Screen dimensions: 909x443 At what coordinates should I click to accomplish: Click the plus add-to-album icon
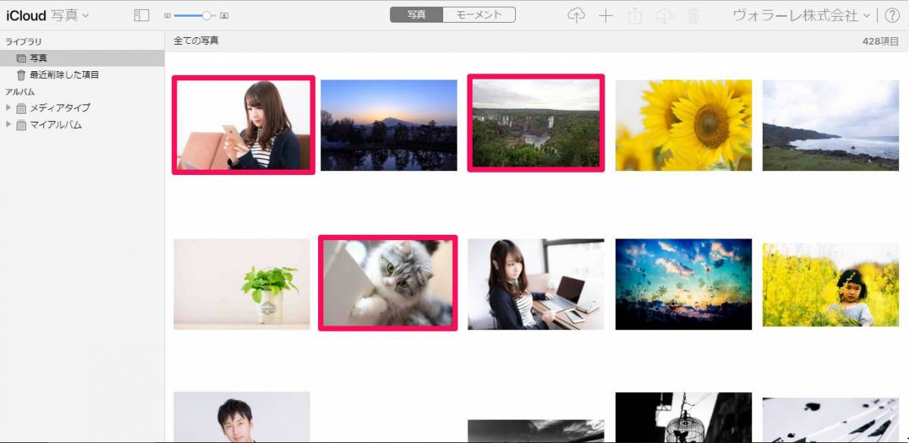click(606, 16)
